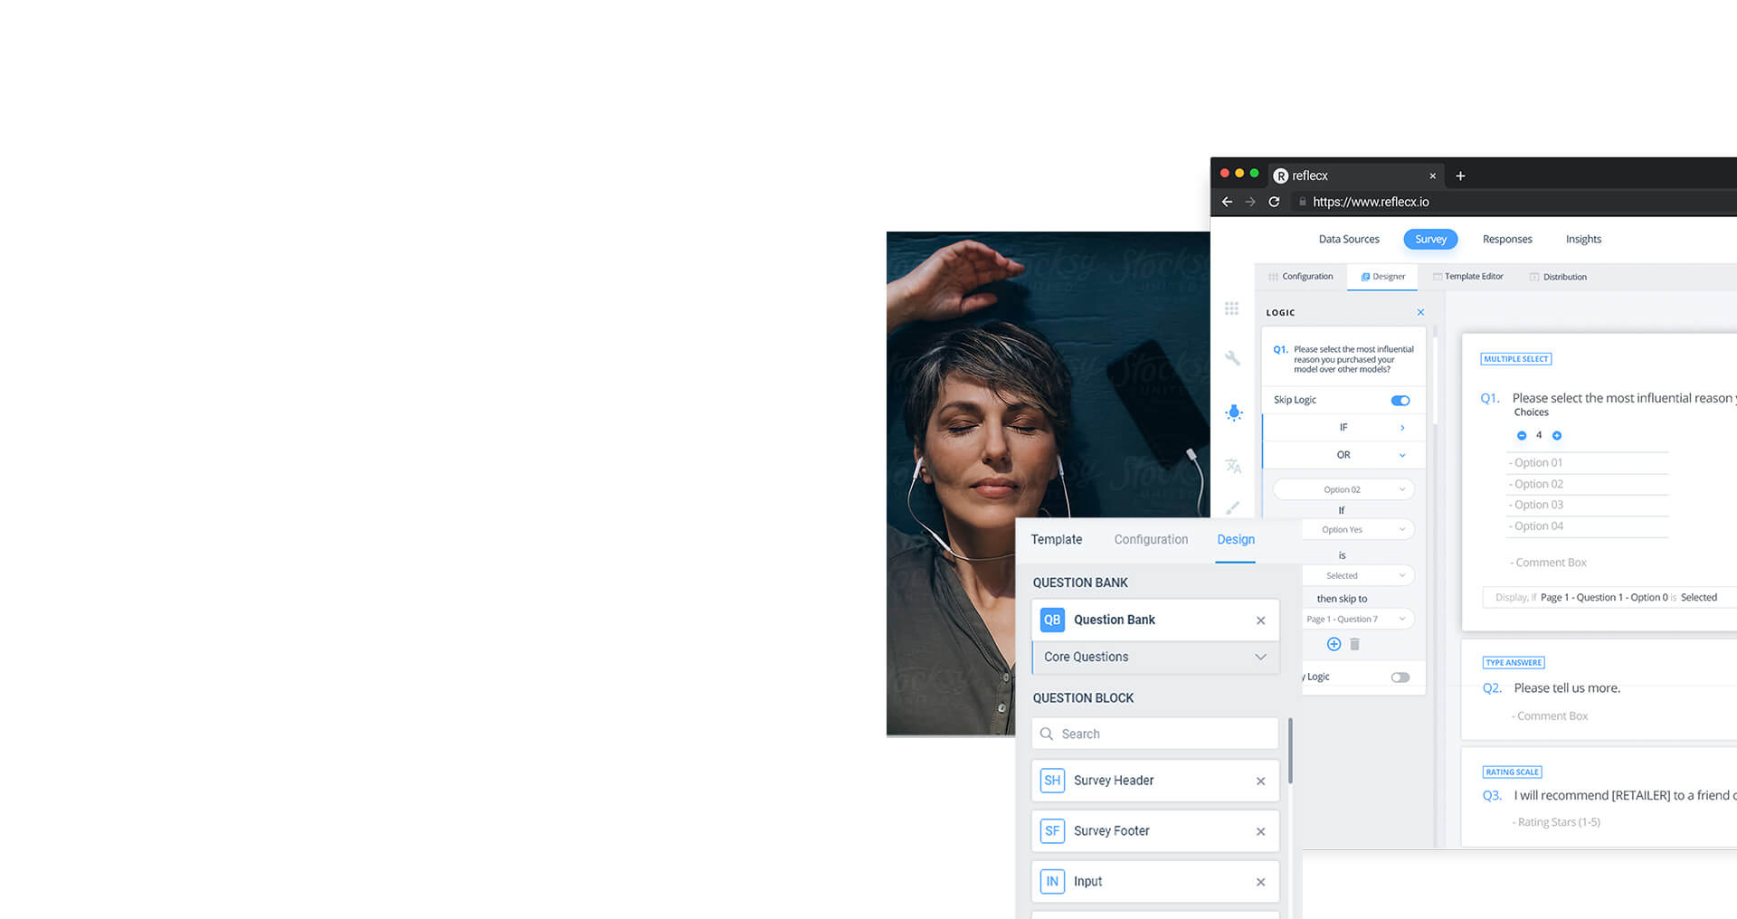Select the Designer sub-tab

[x=1382, y=277]
